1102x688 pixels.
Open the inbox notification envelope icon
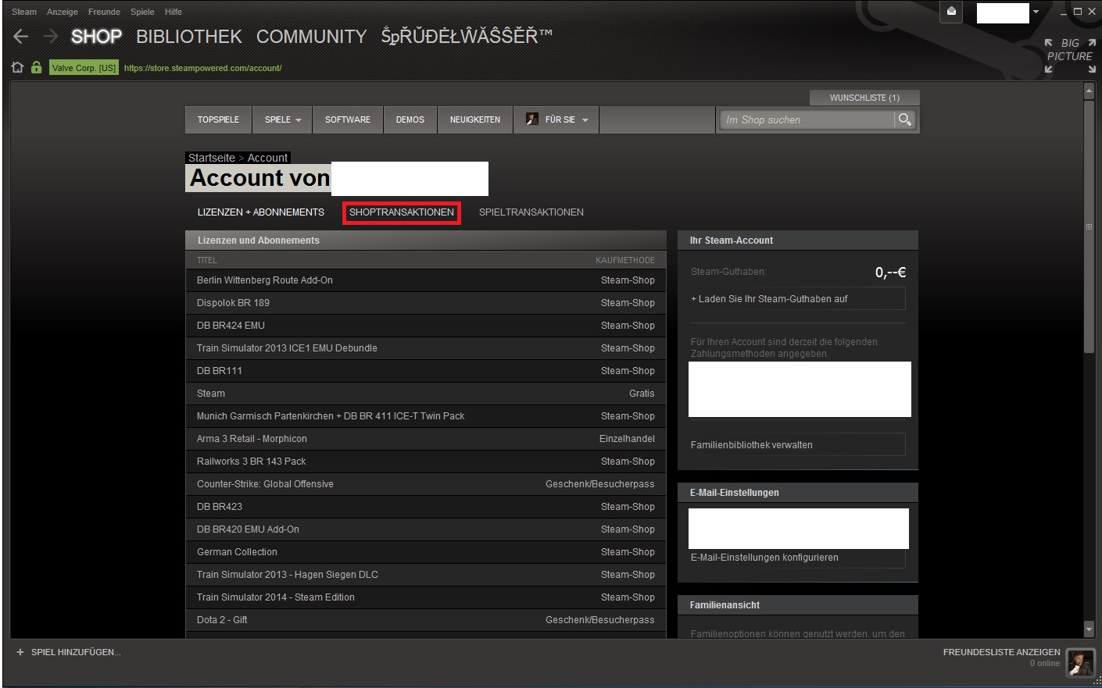point(951,12)
